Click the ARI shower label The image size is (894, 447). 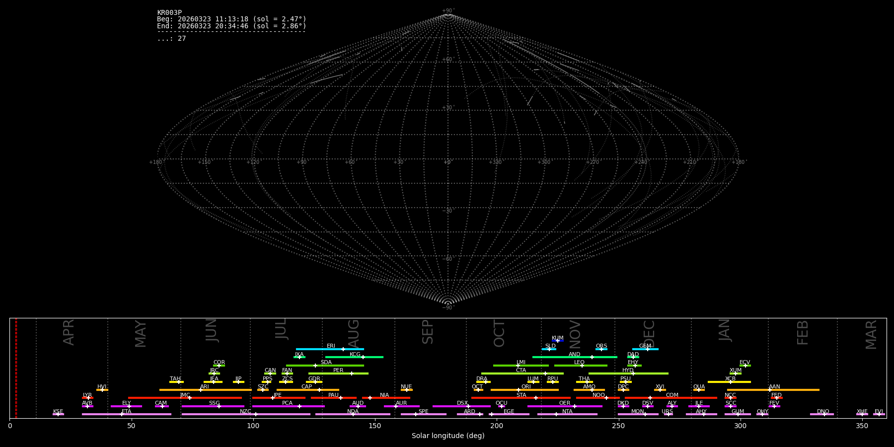204,387
